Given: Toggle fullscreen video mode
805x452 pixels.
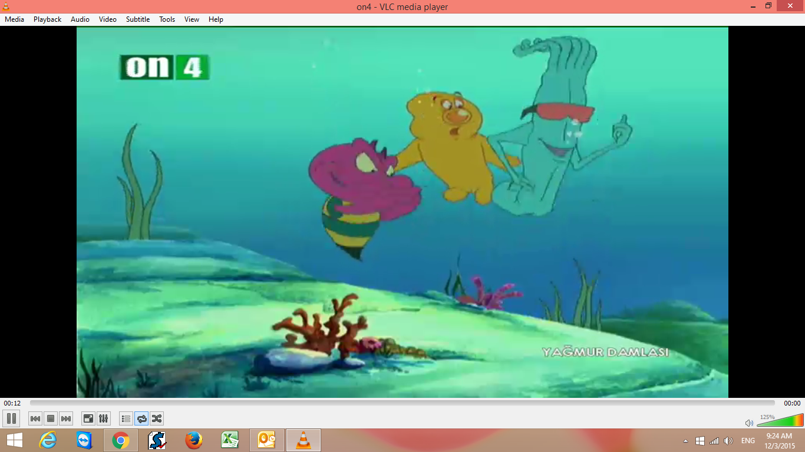Looking at the screenshot, I should pyautogui.click(x=88, y=418).
